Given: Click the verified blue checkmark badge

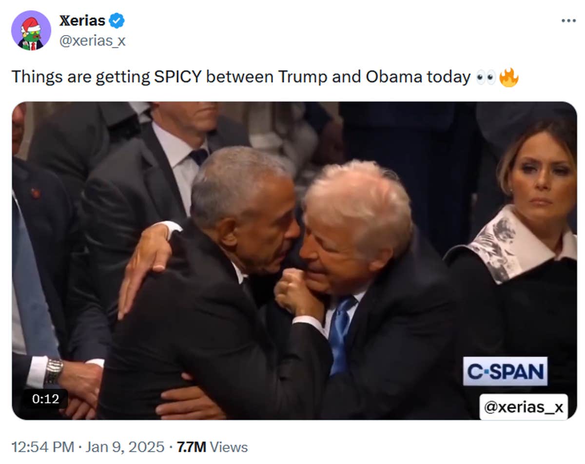Looking at the screenshot, I should [116, 20].
